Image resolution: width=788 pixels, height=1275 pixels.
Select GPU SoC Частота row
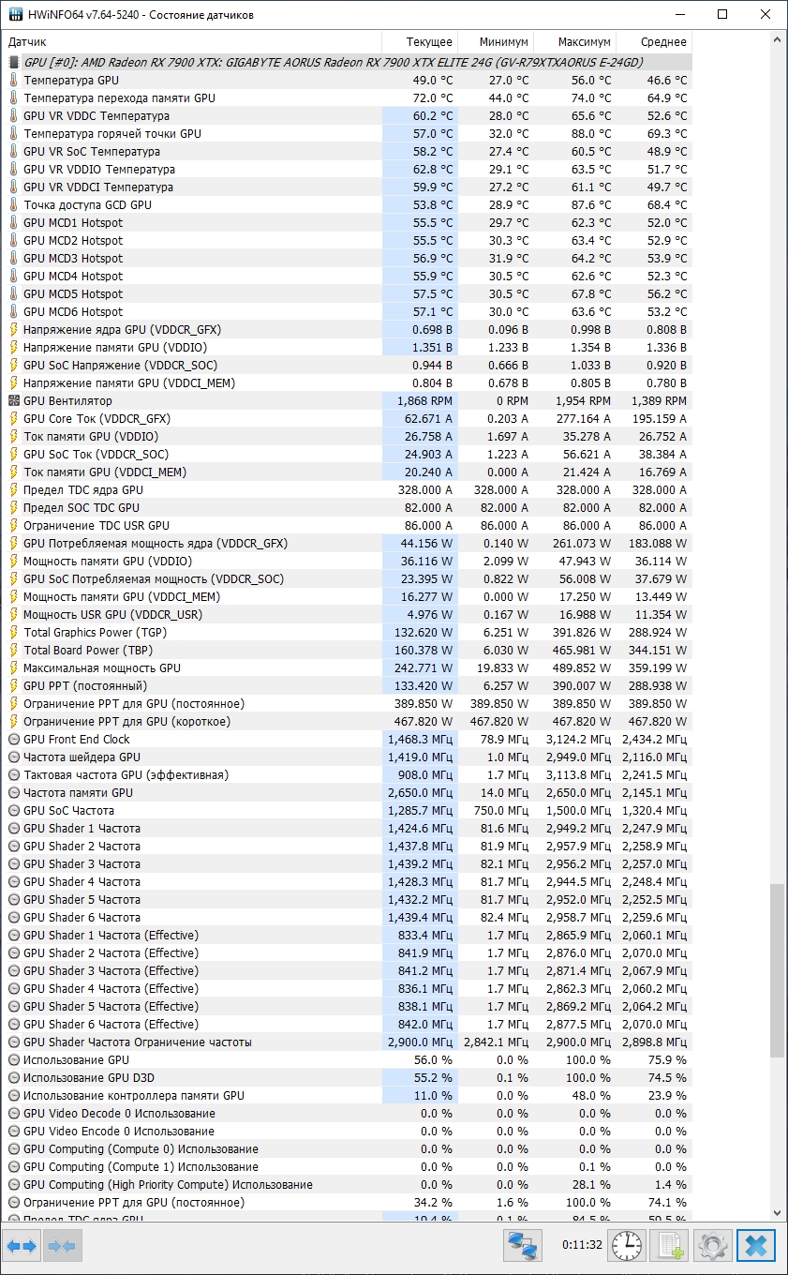[x=347, y=811]
